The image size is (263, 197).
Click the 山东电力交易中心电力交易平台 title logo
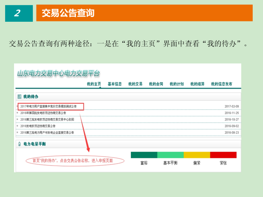(58, 73)
